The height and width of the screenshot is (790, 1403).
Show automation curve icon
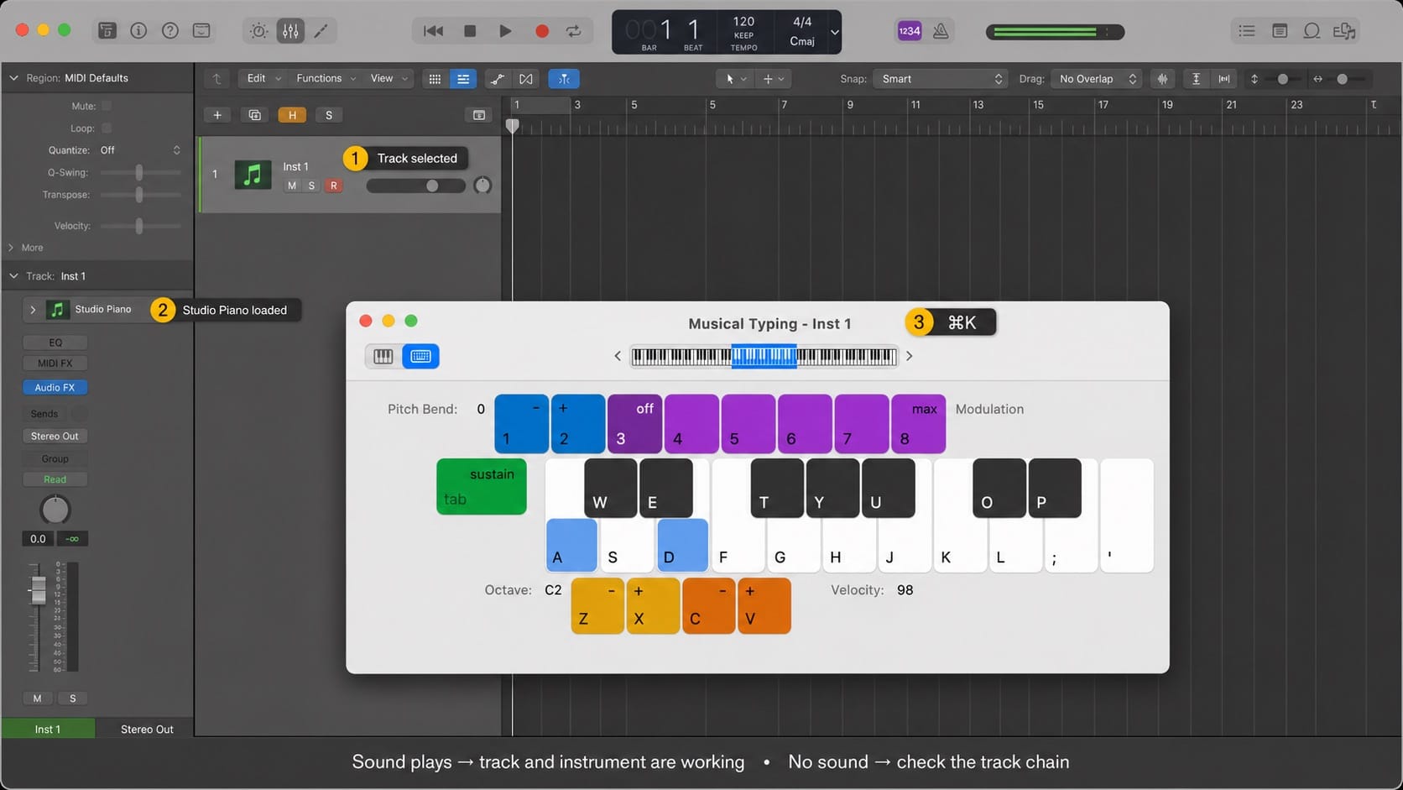coord(498,79)
